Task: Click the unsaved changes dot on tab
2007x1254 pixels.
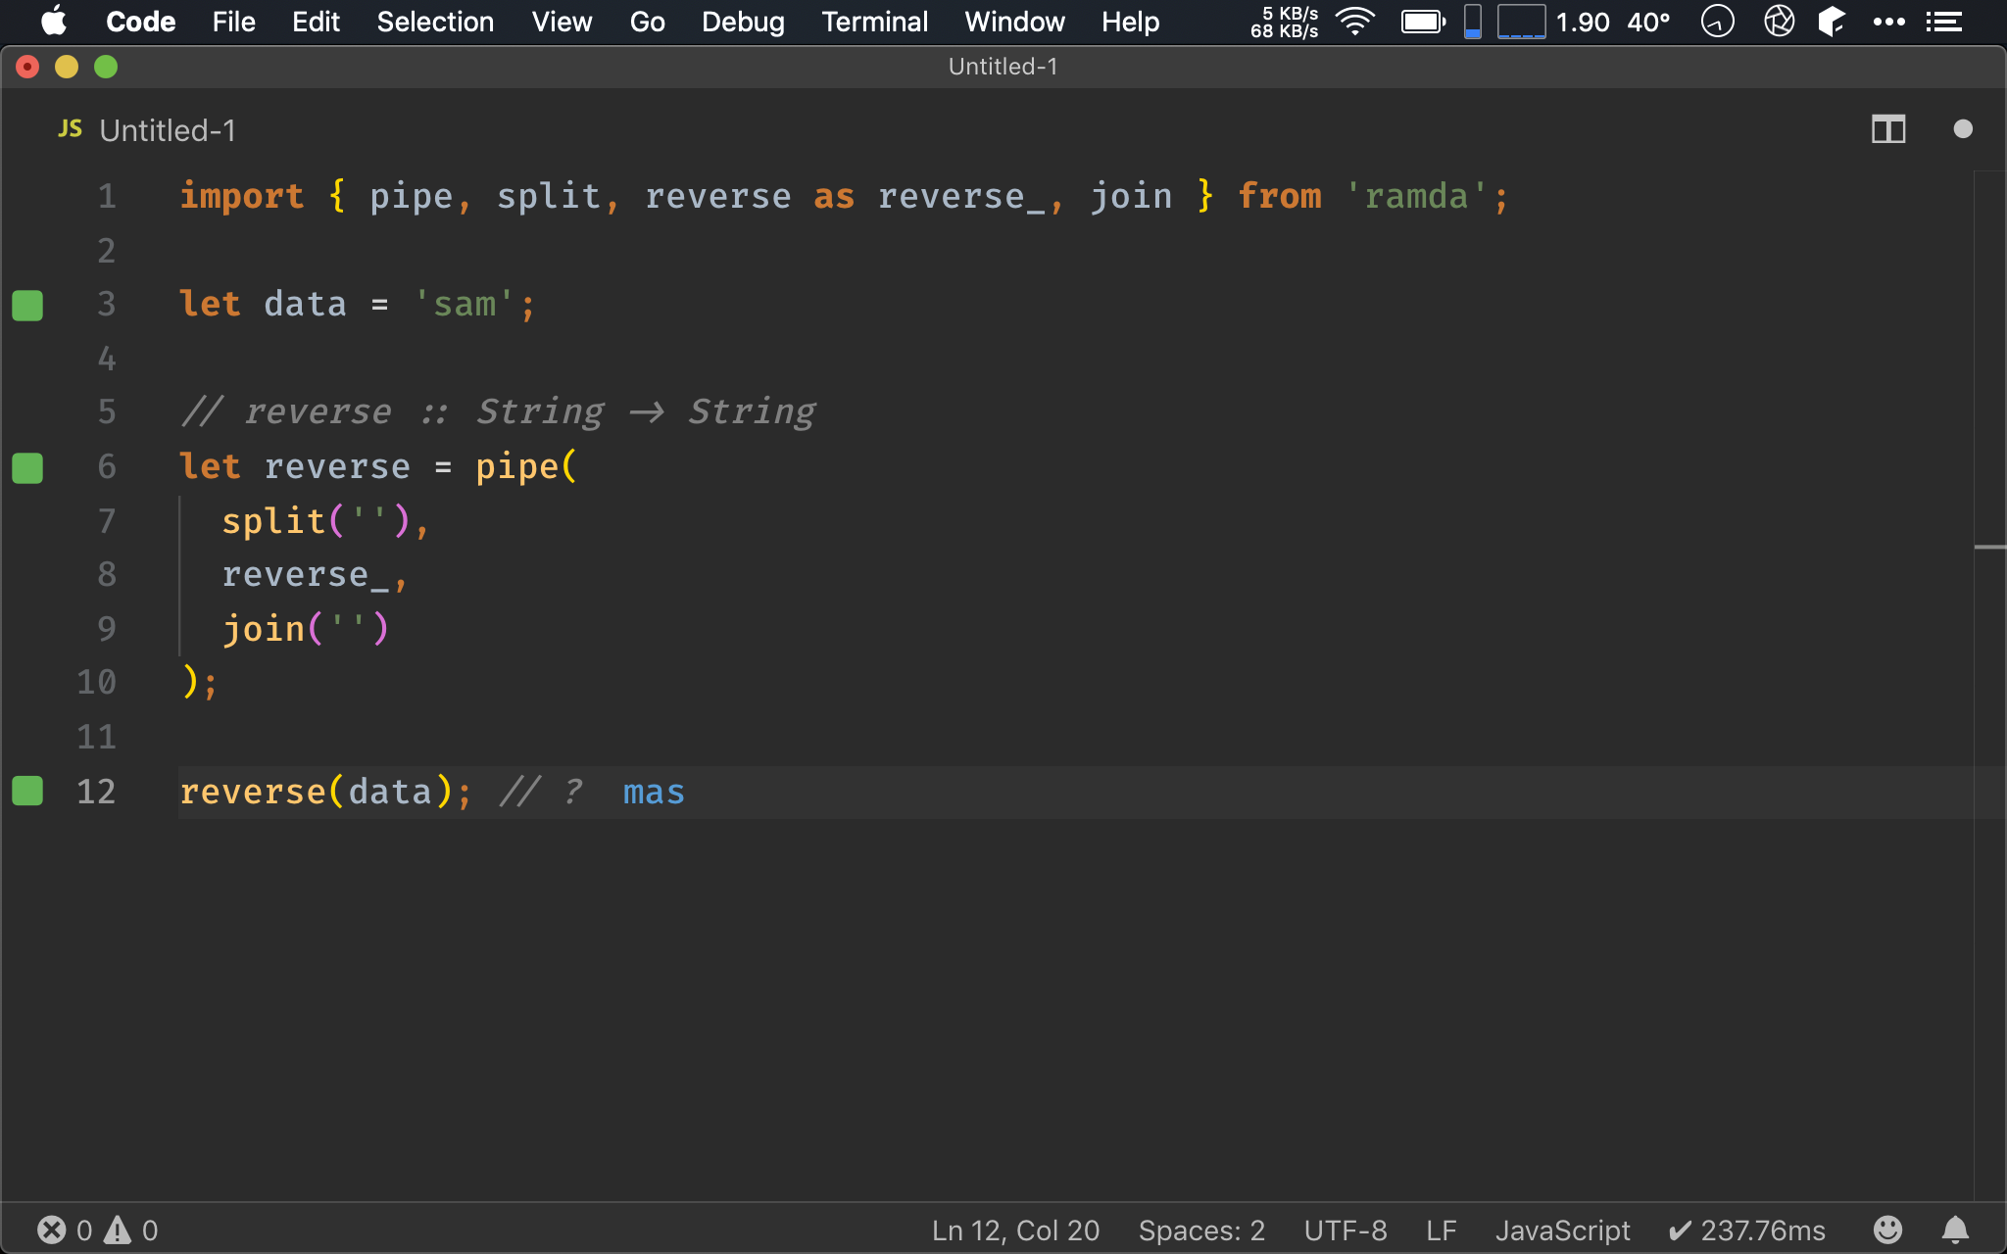Action: 1962,129
